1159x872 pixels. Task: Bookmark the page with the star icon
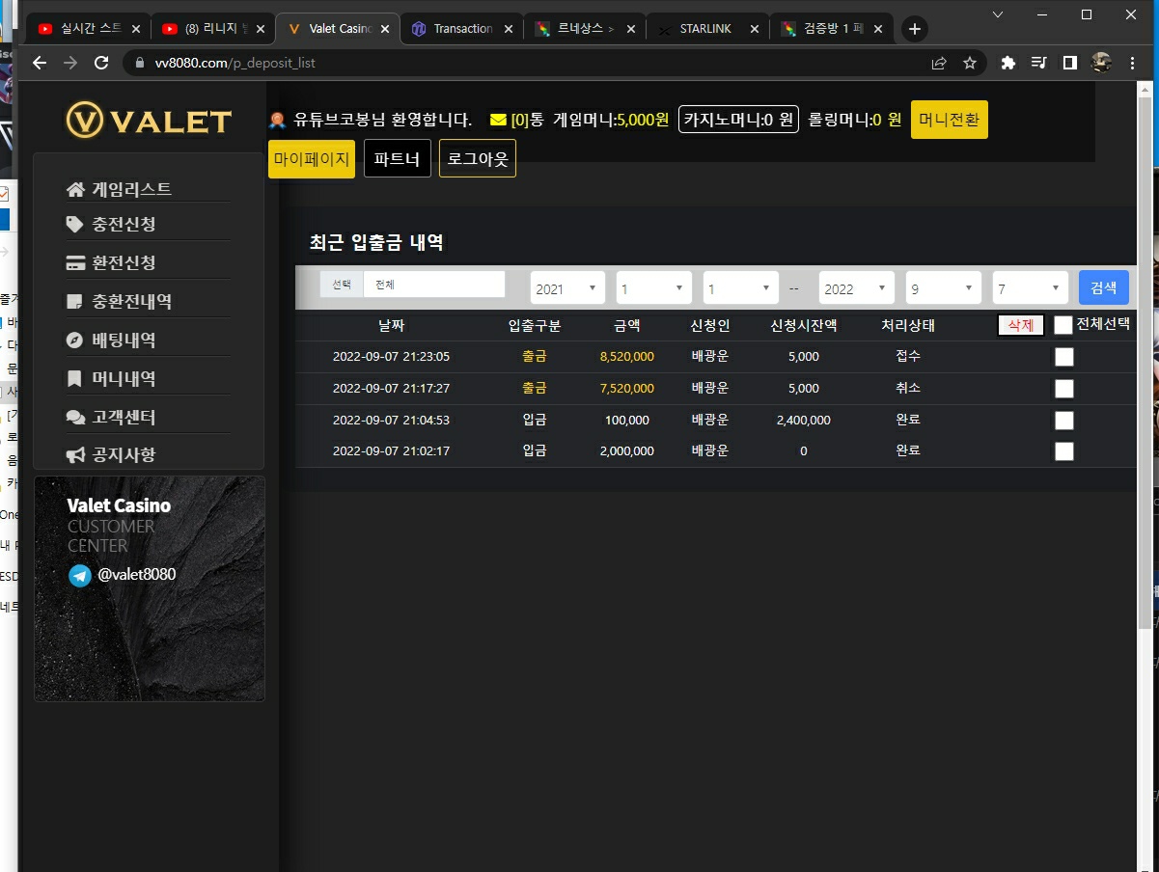[970, 63]
